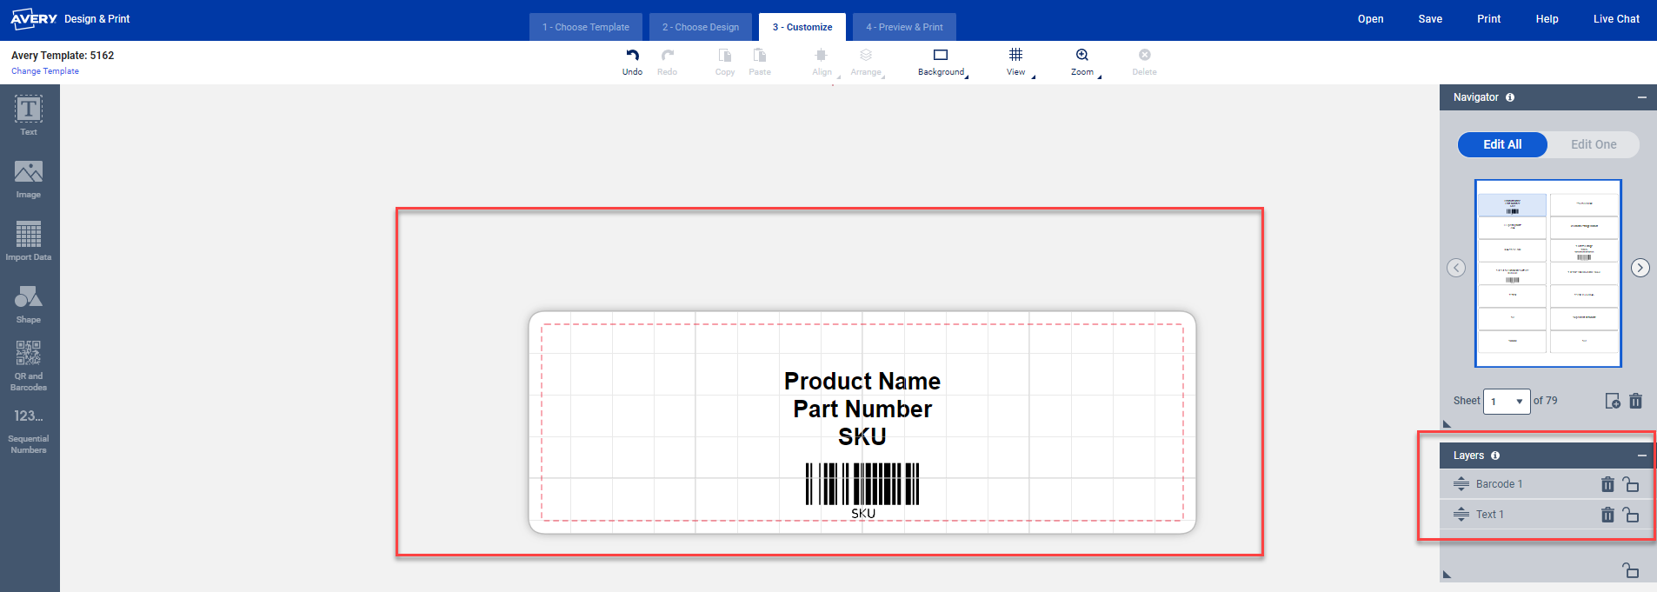The height and width of the screenshot is (592, 1657).
Task: Delete the Barcode 1 layer
Action: tap(1607, 484)
